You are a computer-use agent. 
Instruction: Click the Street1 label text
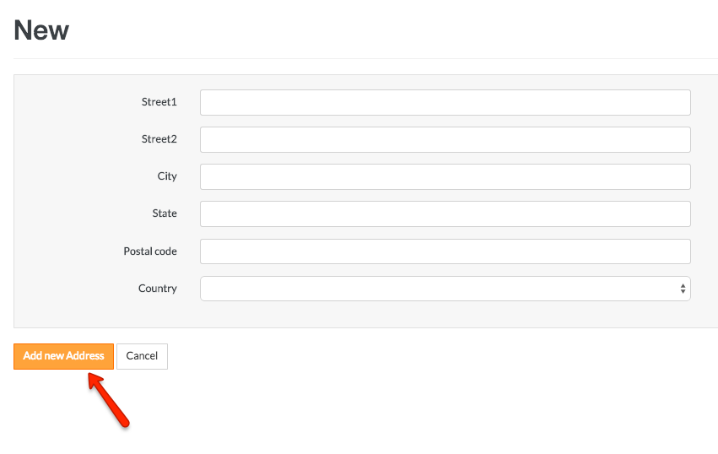point(159,102)
